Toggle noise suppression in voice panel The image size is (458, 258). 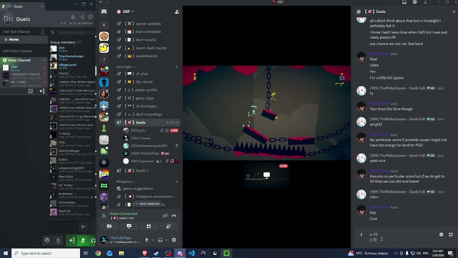(x=165, y=216)
